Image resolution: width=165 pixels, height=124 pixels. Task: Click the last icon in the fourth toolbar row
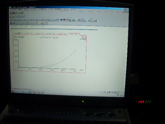click(46, 23)
